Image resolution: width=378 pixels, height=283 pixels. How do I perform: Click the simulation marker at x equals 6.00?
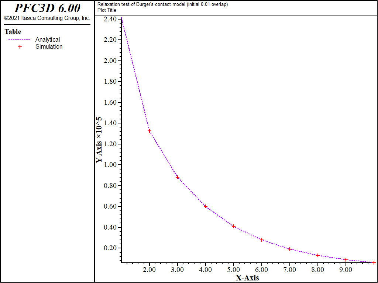[x=262, y=240]
